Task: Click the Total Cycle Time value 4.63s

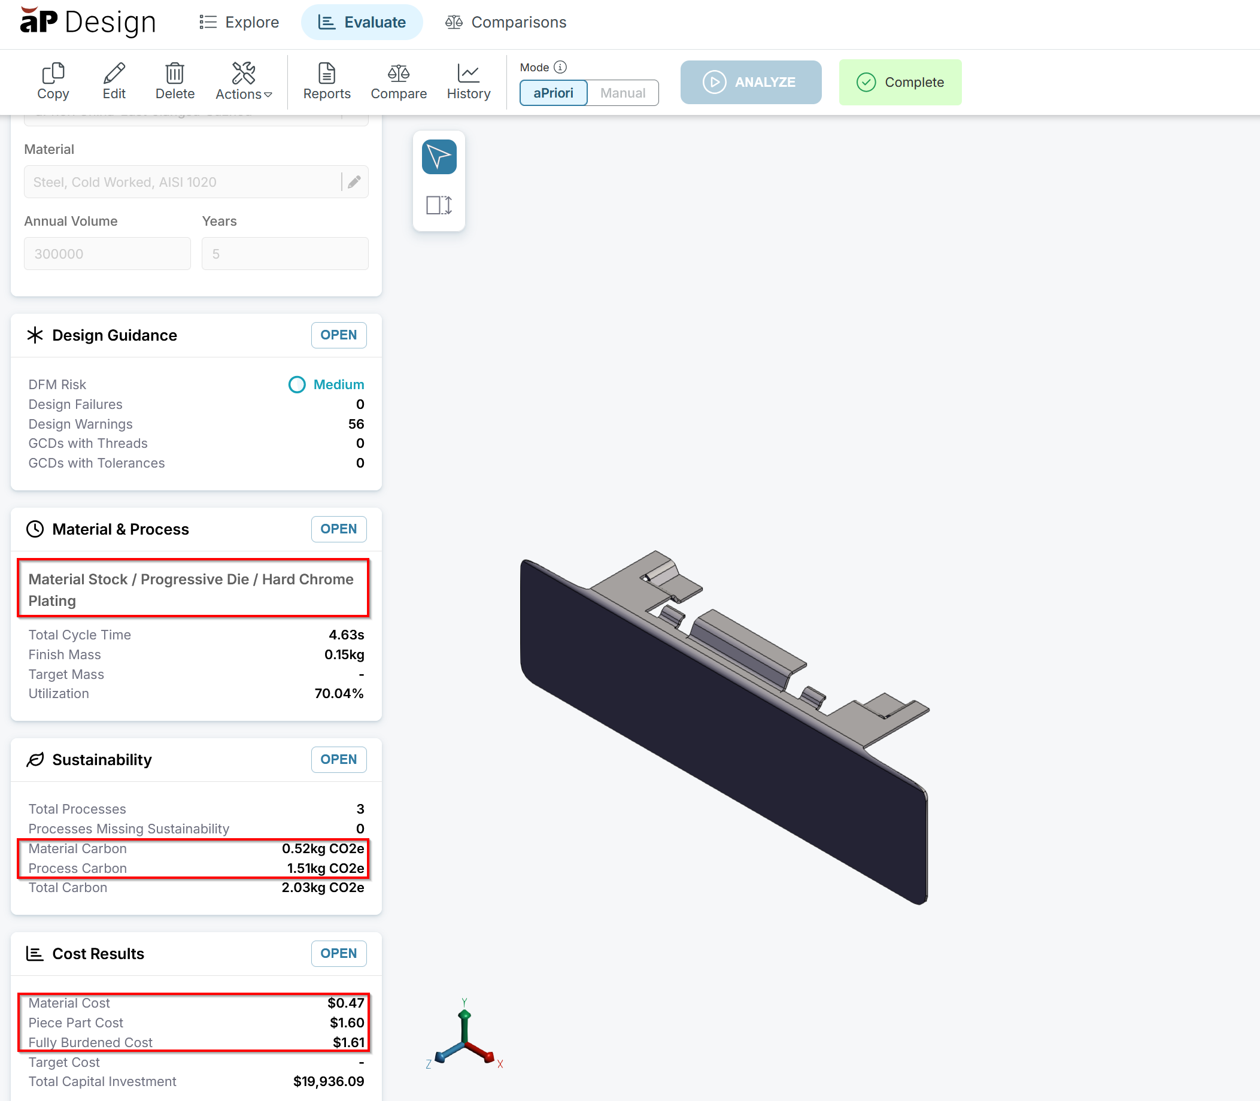Action: pos(347,635)
